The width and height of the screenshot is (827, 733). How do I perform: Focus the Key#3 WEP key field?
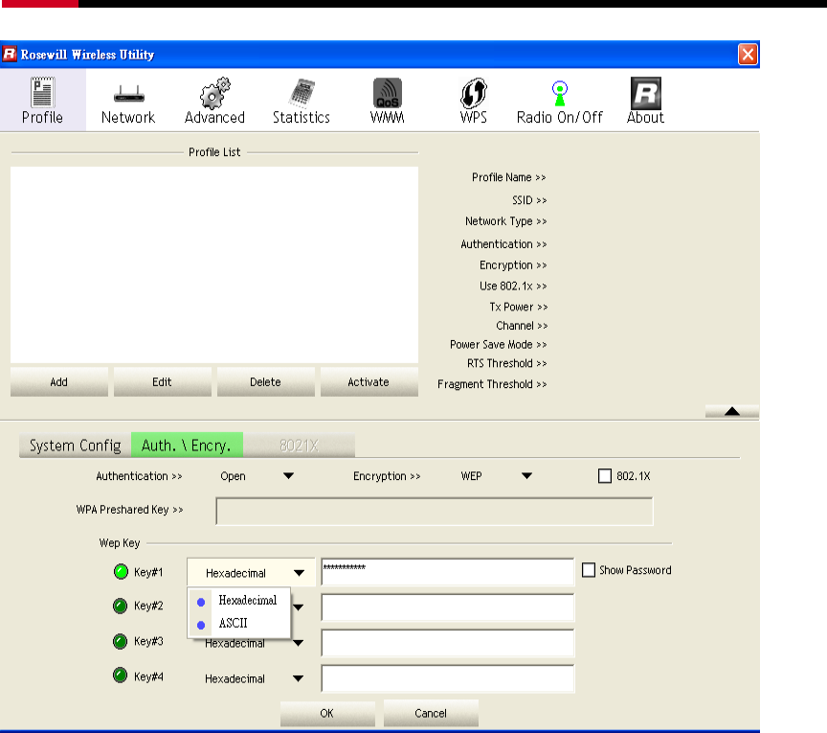point(447,643)
